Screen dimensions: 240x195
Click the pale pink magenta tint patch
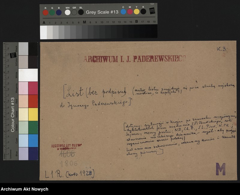coord(23,88)
